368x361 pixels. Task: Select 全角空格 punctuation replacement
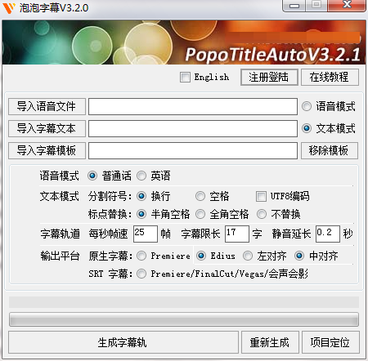[x=200, y=214]
